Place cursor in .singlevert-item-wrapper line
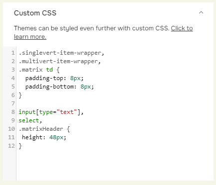The height and width of the screenshot is (185, 216). click(x=61, y=53)
